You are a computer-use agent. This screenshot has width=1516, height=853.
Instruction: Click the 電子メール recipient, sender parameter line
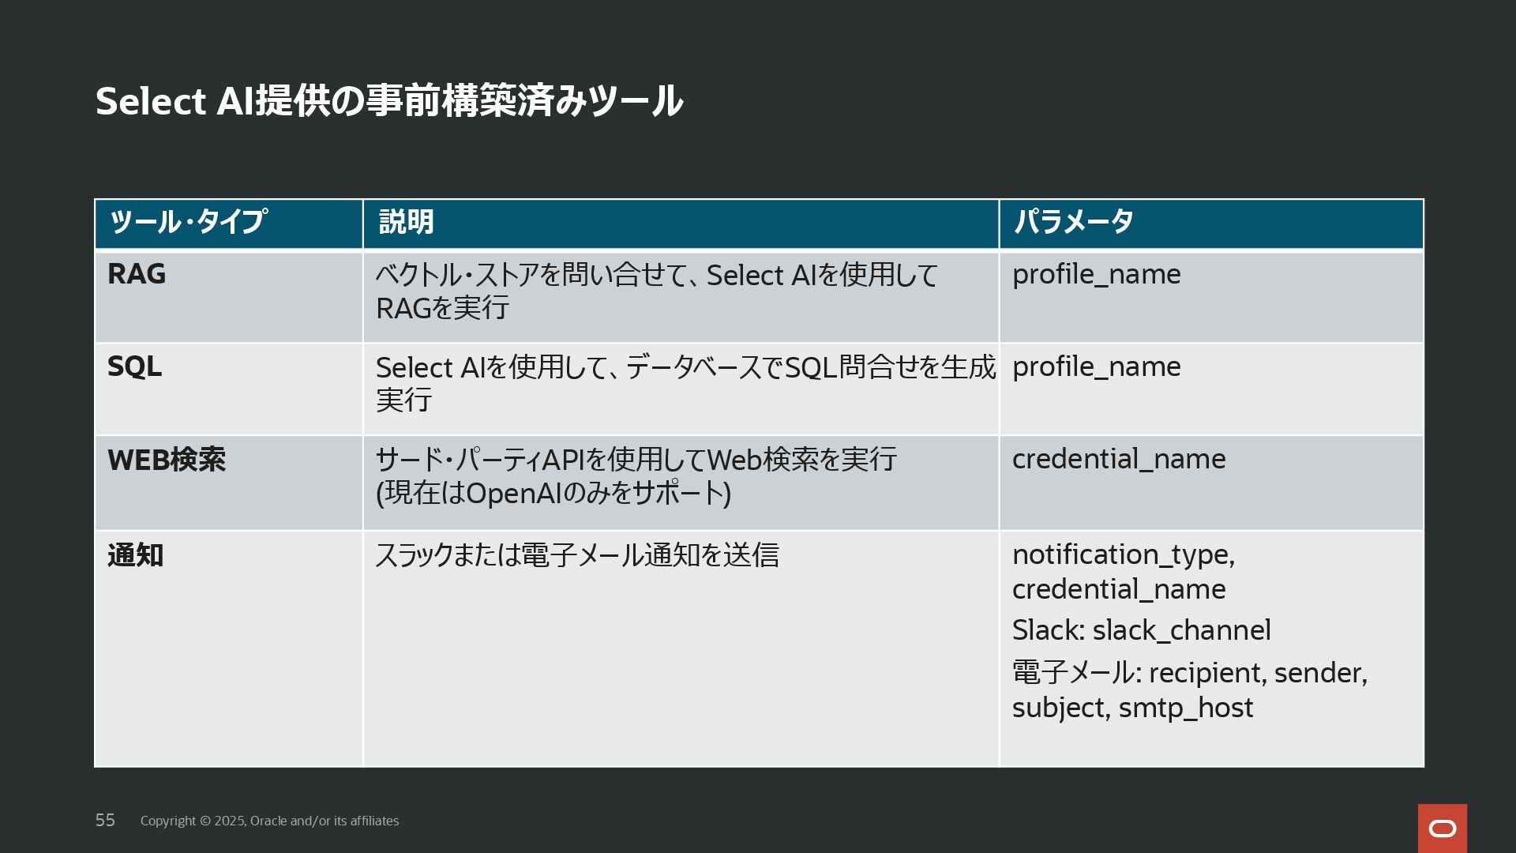[x=1189, y=673]
